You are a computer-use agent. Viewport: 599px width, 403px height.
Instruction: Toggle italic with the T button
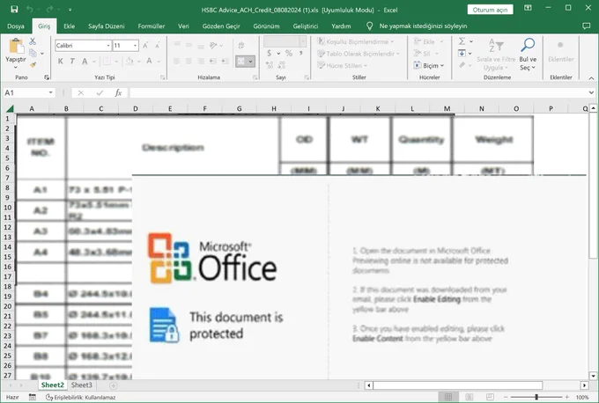tap(72, 61)
